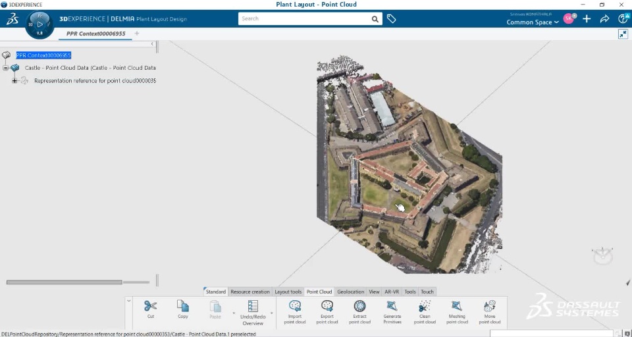Select Representation reference for point cloud item
This screenshot has width=632, height=337.
coord(95,80)
